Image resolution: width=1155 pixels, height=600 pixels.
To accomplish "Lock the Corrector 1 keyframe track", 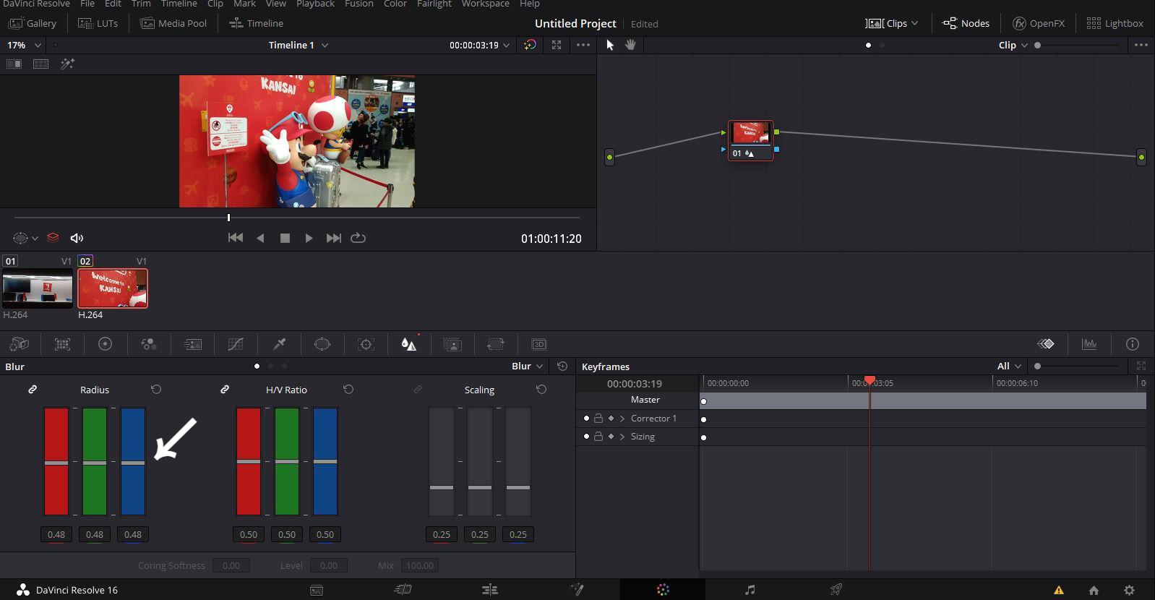I will pos(598,418).
